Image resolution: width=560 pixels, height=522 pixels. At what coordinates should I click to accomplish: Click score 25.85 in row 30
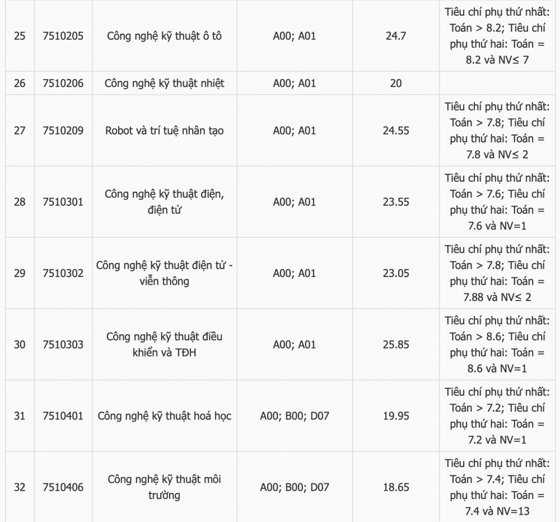point(396,344)
